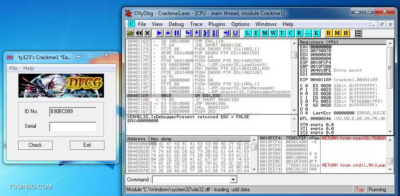Viewport: 400px width, 196px height.
Task: Open a file with the folder icon
Action: pos(130,33)
